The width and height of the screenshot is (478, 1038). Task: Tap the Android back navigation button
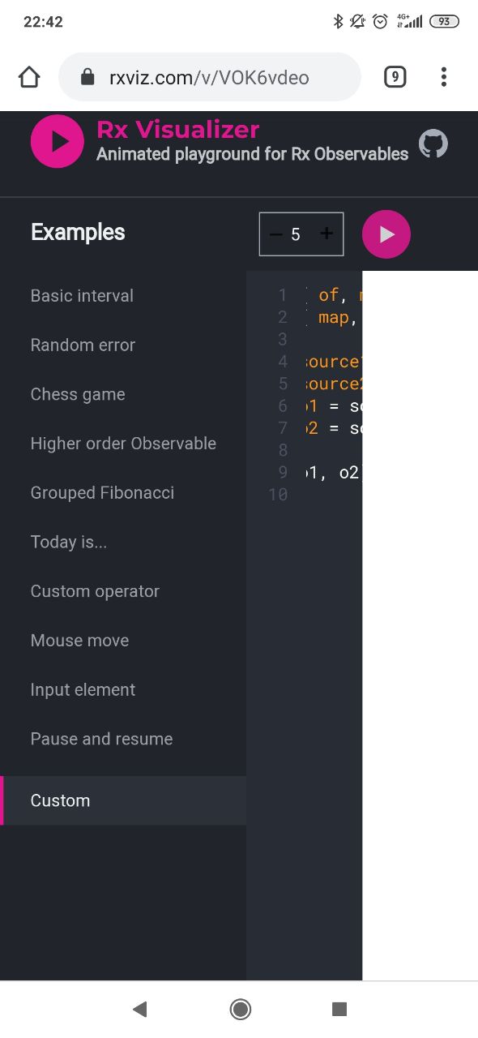[139, 1009]
